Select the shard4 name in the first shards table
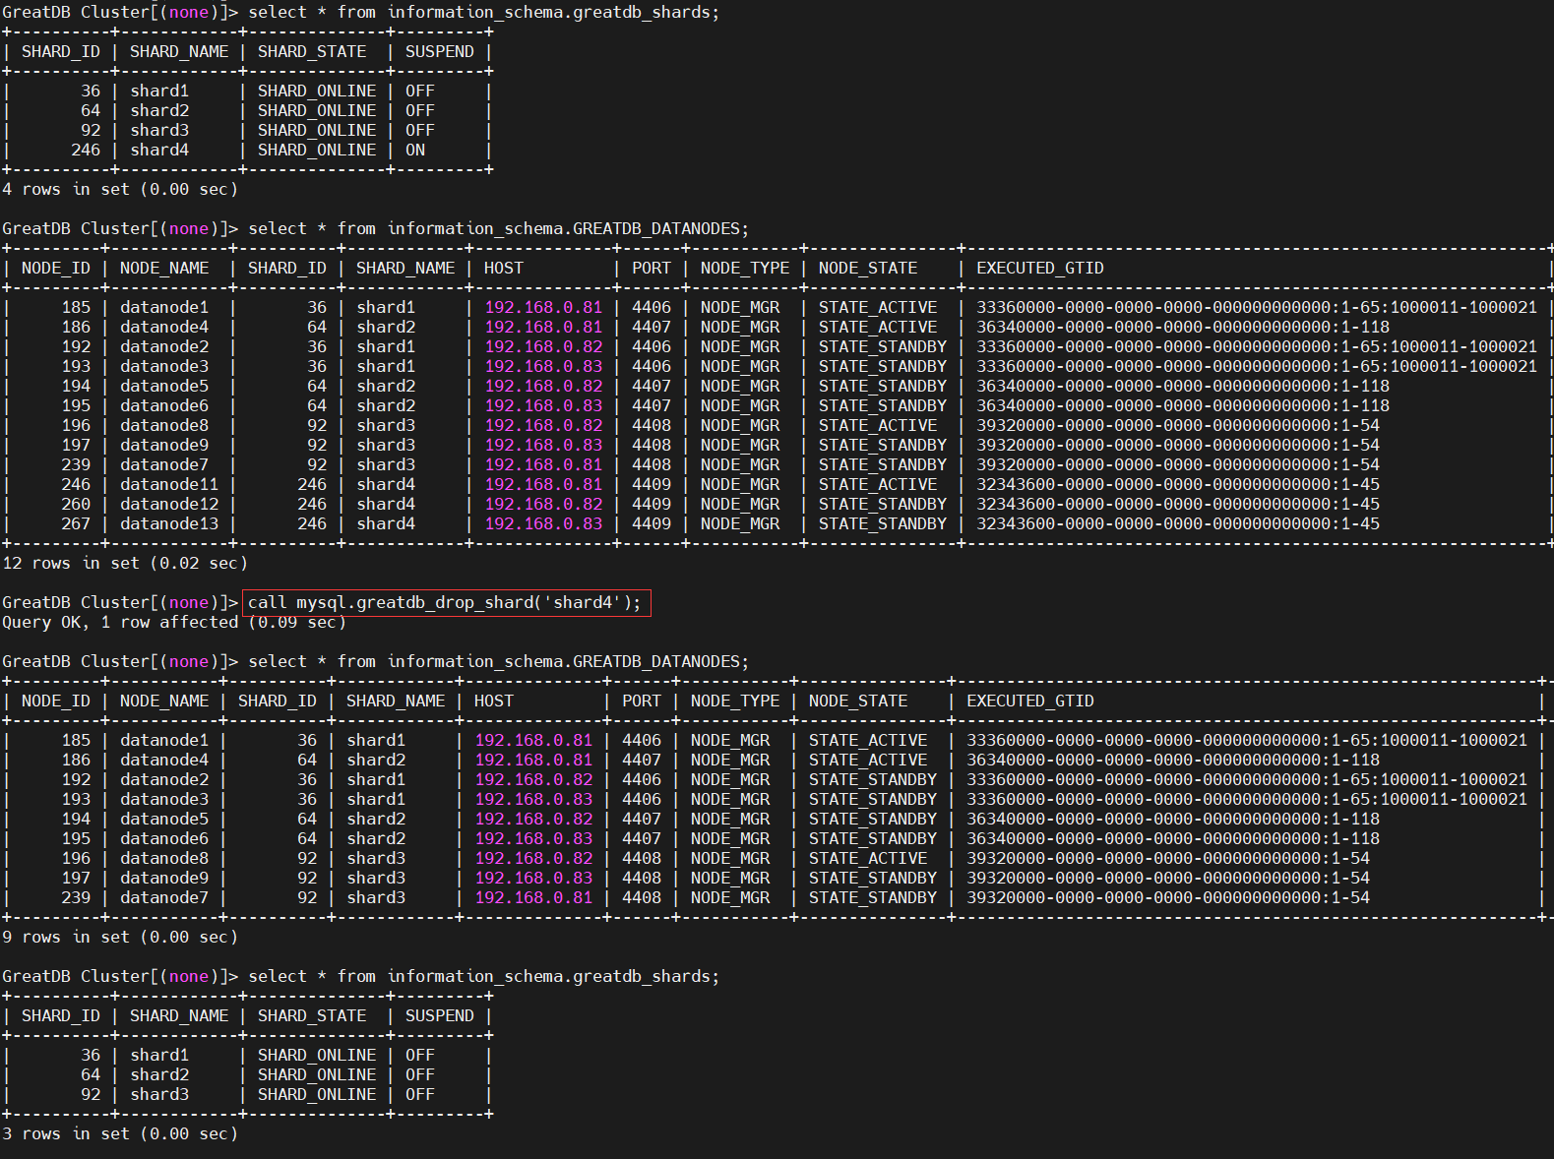This screenshot has width=1554, height=1159. click(x=159, y=150)
